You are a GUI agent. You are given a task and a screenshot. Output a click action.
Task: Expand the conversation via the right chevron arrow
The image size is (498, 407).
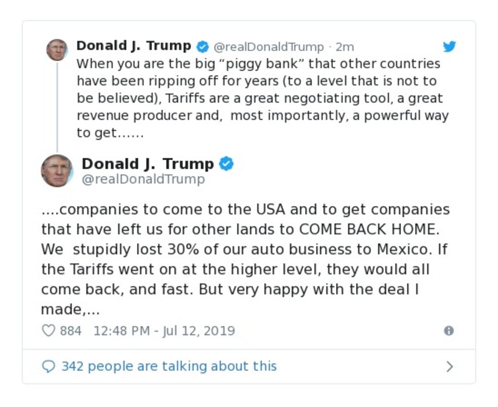450,366
